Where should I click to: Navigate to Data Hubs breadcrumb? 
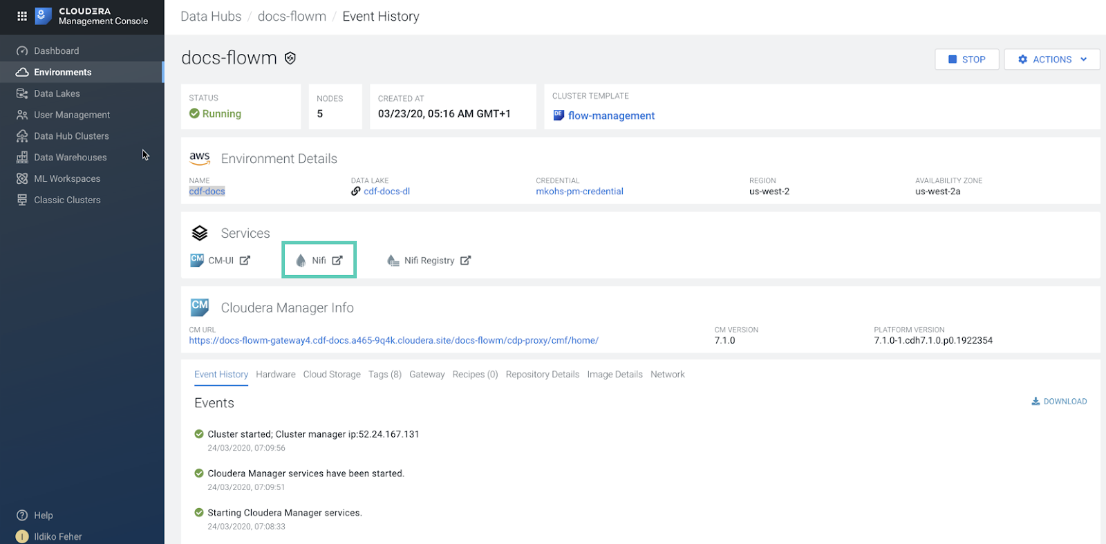(x=211, y=17)
